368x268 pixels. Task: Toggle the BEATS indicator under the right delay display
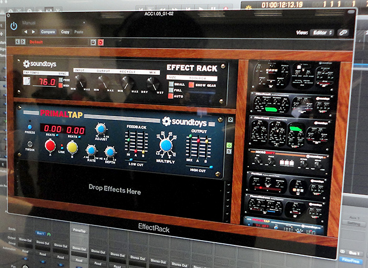tap(79, 137)
